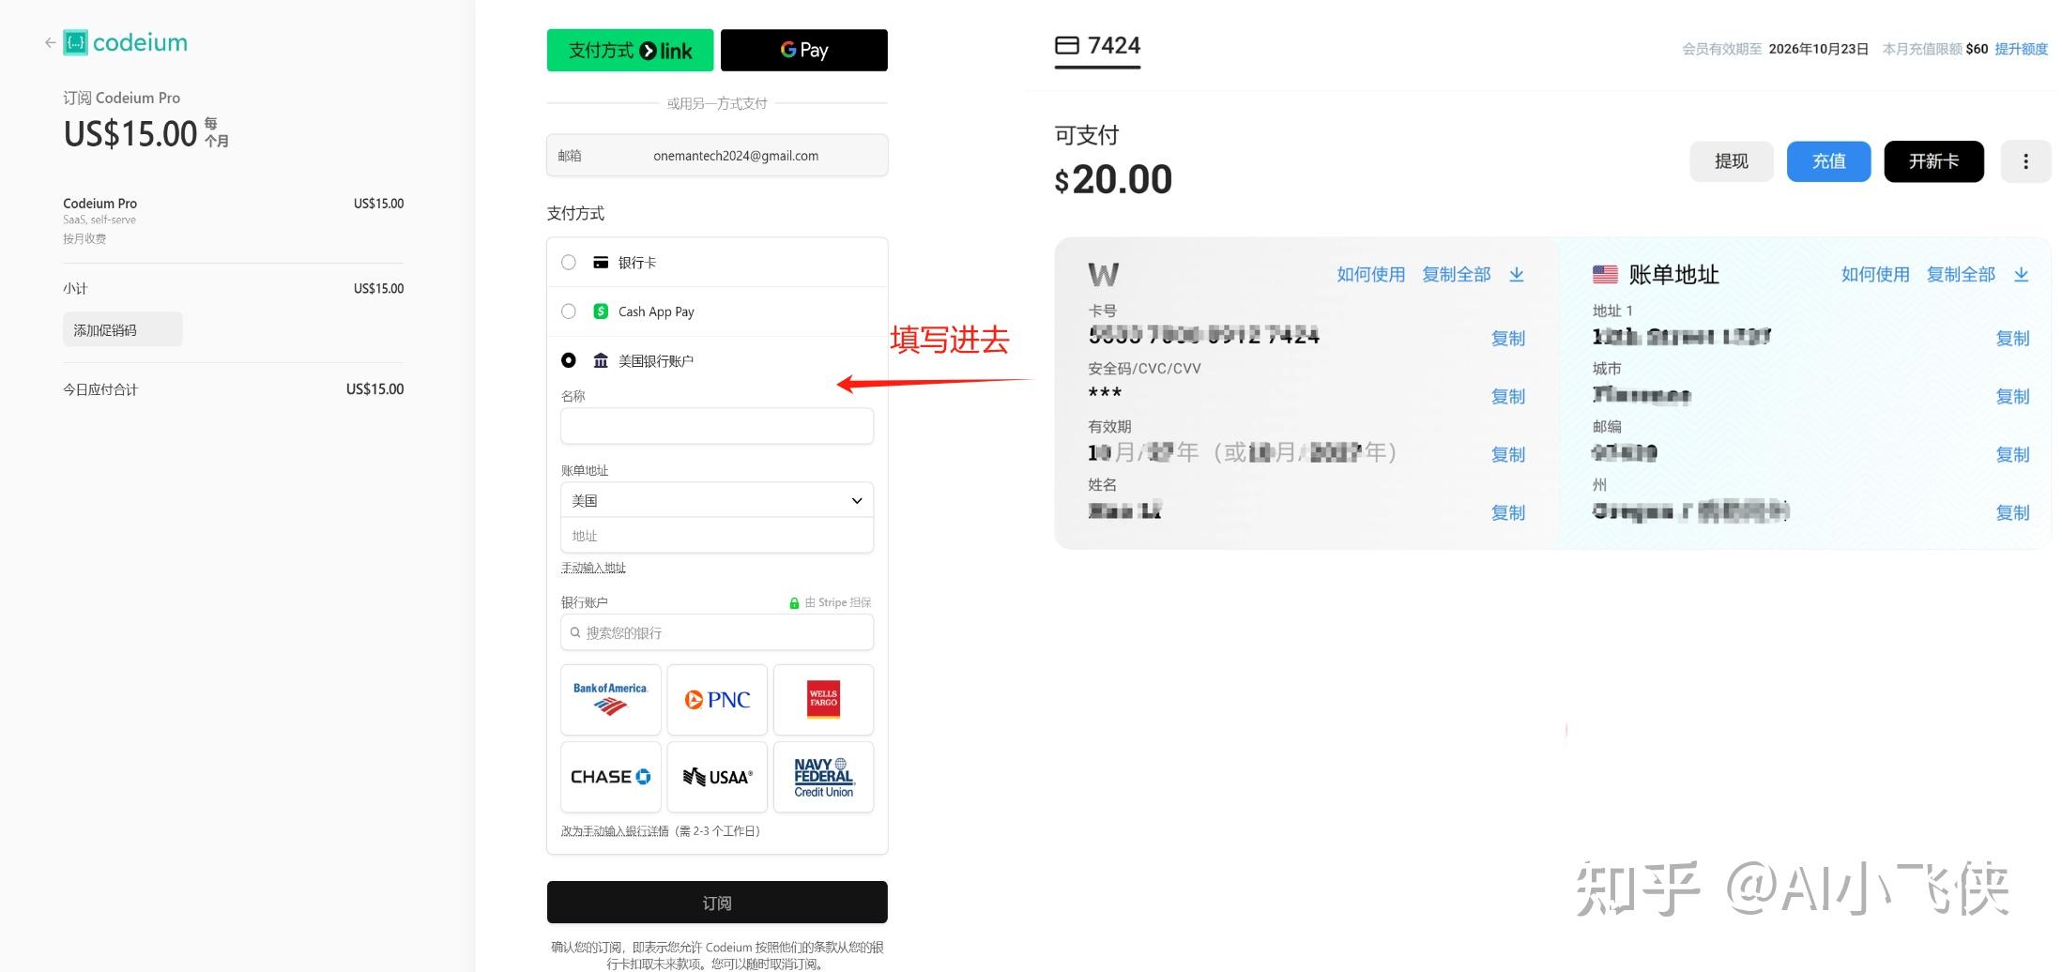Click the back arrow beside codeium logo
This screenshot has width=2062, height=972.
coord(50,42)
